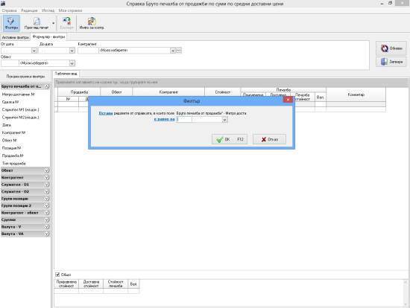Image resolution: width=410 pixels, height=308 pixels.
Task: Open filter value dropdown in dialog
Action: pyautogui.click(x=224, y=120)
